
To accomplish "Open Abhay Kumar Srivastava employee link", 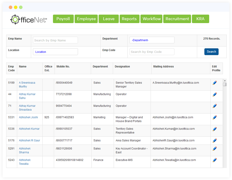I will click(x=27, y=108).
